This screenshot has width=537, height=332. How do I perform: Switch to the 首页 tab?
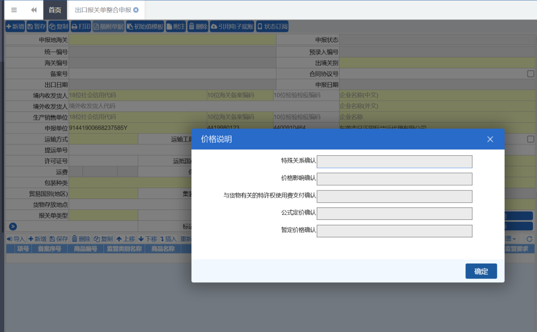tap(55, 10)
